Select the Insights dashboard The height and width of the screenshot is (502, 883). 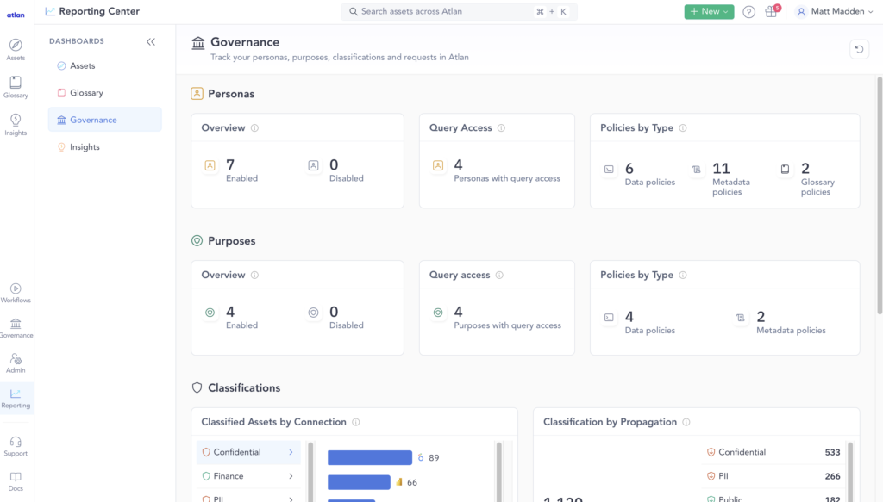(104, 146)
